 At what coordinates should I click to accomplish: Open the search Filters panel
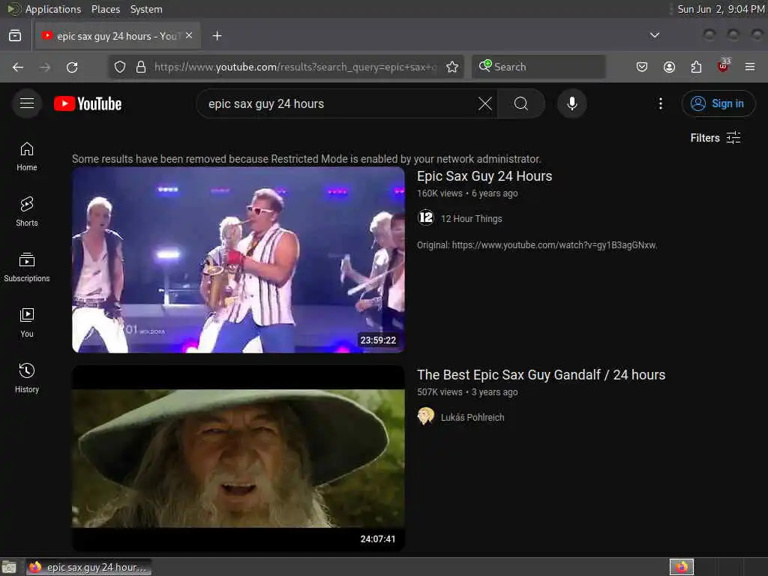tap(715, 138)
